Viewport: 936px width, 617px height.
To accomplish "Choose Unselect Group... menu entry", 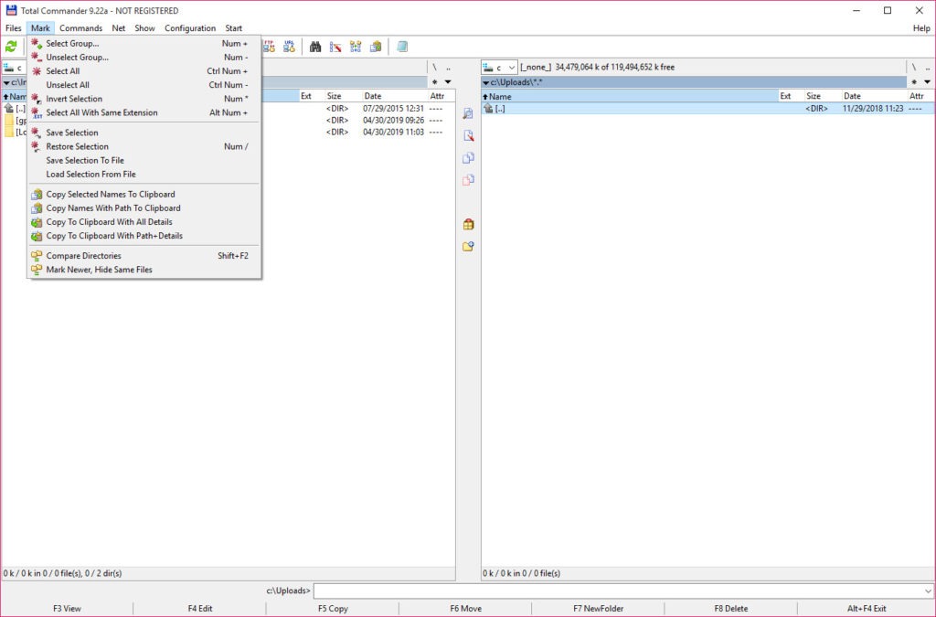I will tap(144, 58).
